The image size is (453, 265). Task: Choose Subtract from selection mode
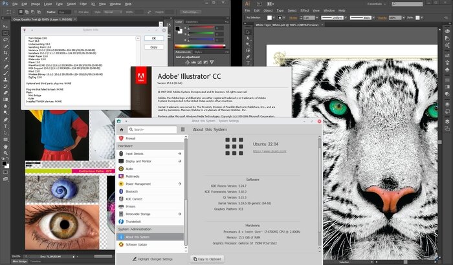pos(32,12)
